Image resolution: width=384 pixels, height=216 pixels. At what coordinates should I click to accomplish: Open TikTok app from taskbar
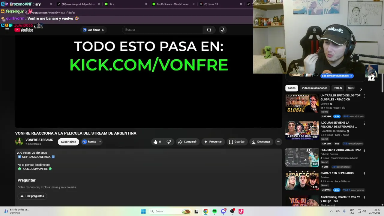point(241,211)
